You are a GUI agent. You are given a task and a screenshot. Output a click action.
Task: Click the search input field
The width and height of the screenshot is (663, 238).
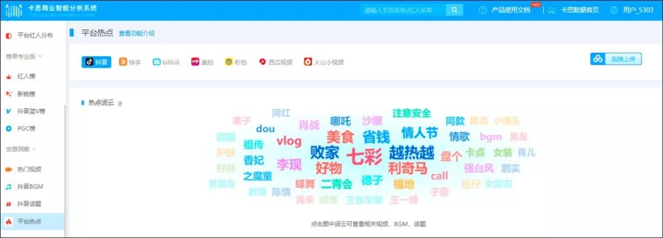(x=403, y=10)
